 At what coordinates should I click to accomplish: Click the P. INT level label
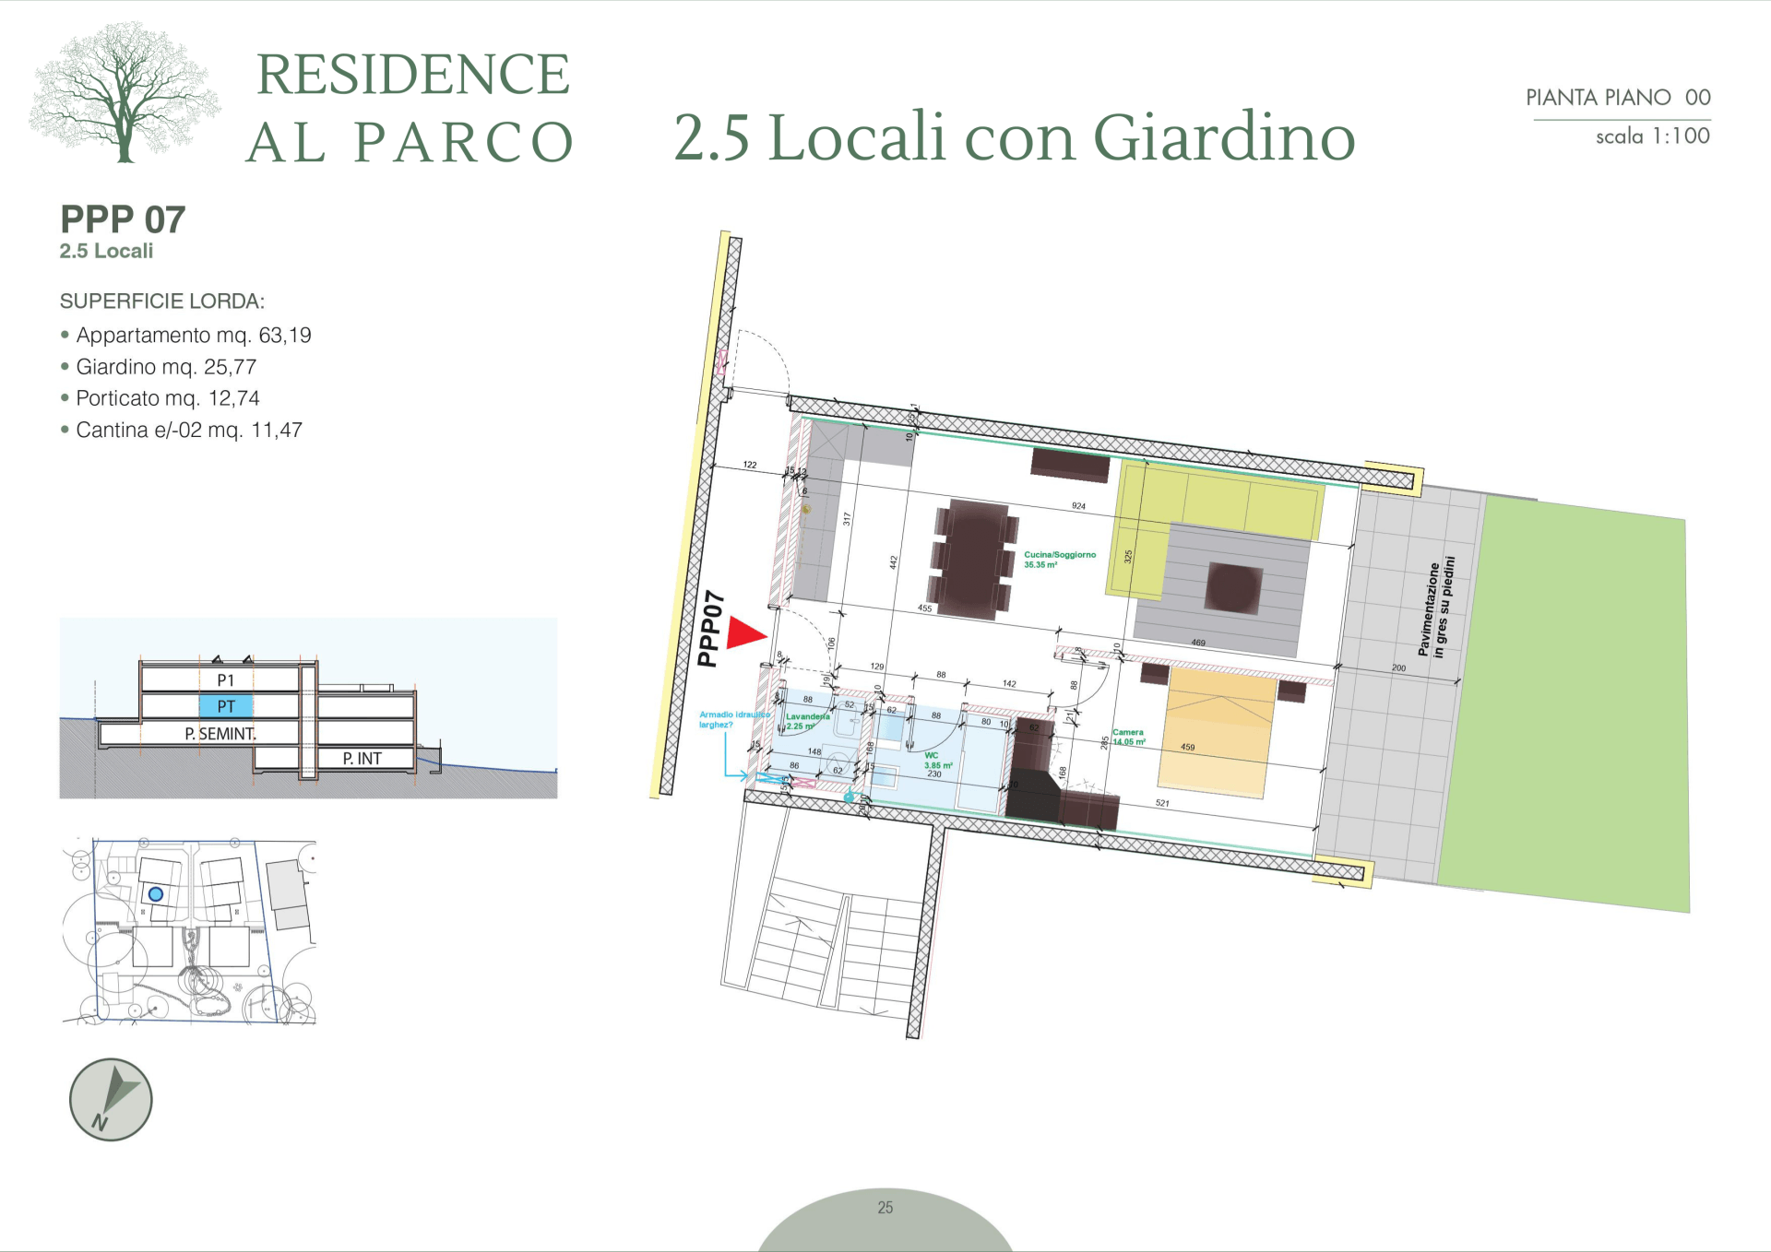[x=363, y=758]
